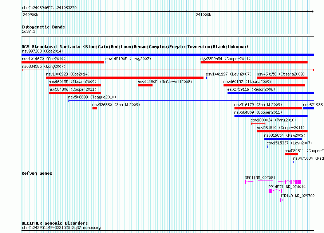Select the nsv508899 (Teague2010) thin blue line

click(x=191, y=101)
